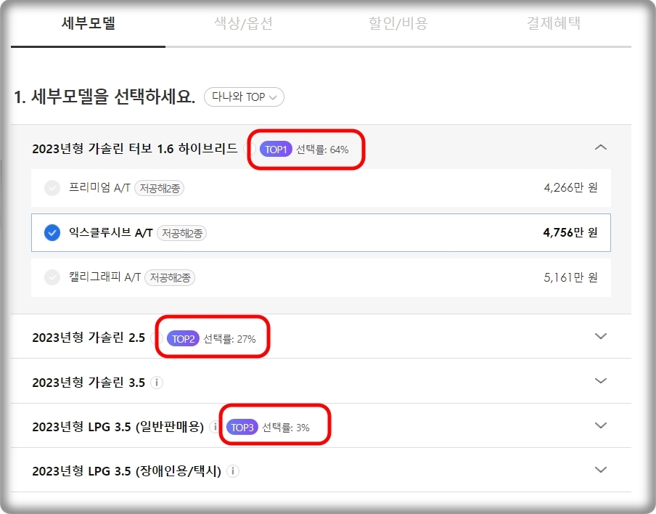Click the 4,756만 원 price

570,232
